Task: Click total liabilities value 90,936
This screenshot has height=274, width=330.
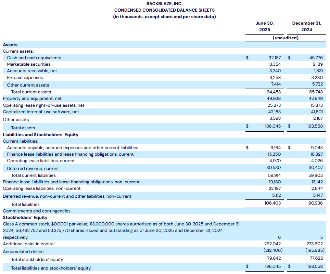Action: tap(316, 203)
